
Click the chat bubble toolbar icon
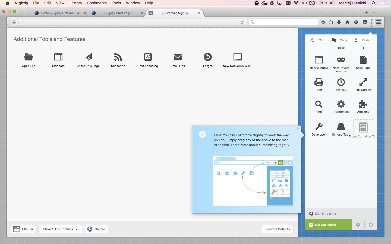tap(356, 22)
